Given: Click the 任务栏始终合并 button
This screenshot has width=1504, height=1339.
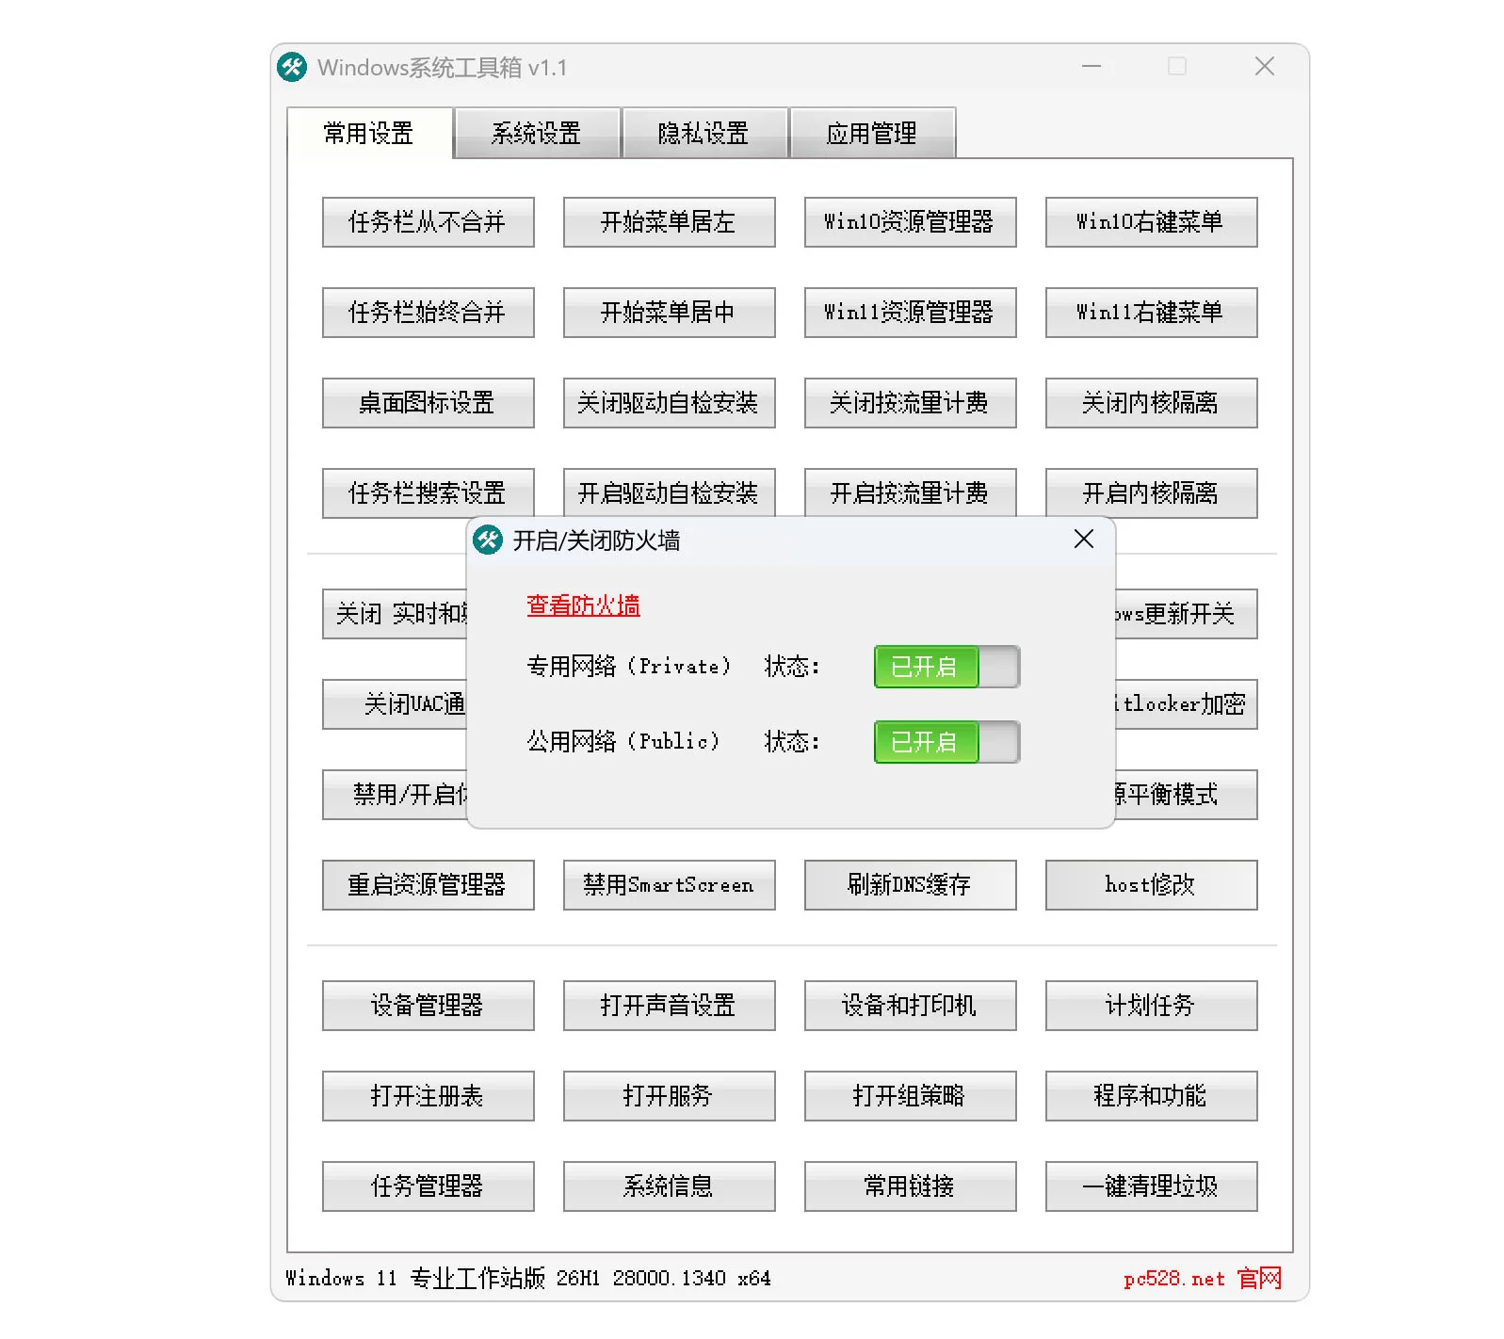Looking at the screenshot, I should [429, 313].
